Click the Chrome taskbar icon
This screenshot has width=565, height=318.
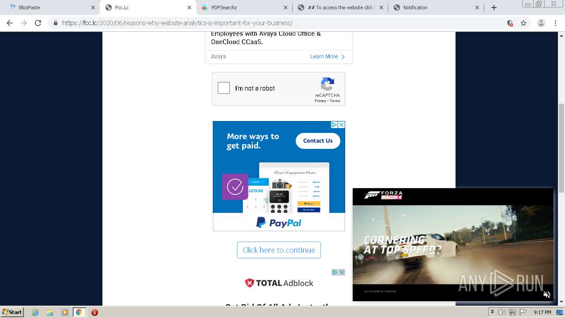click(79, 312)
